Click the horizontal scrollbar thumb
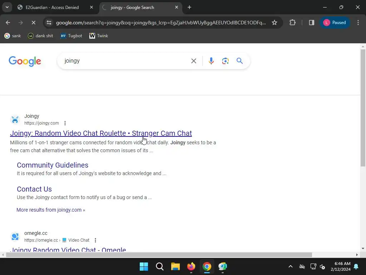The width and height of the screenshot is (366, 275). (159, 255)
